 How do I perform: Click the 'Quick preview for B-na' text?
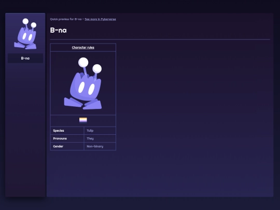pyautogui.click(x=66, y=19)
